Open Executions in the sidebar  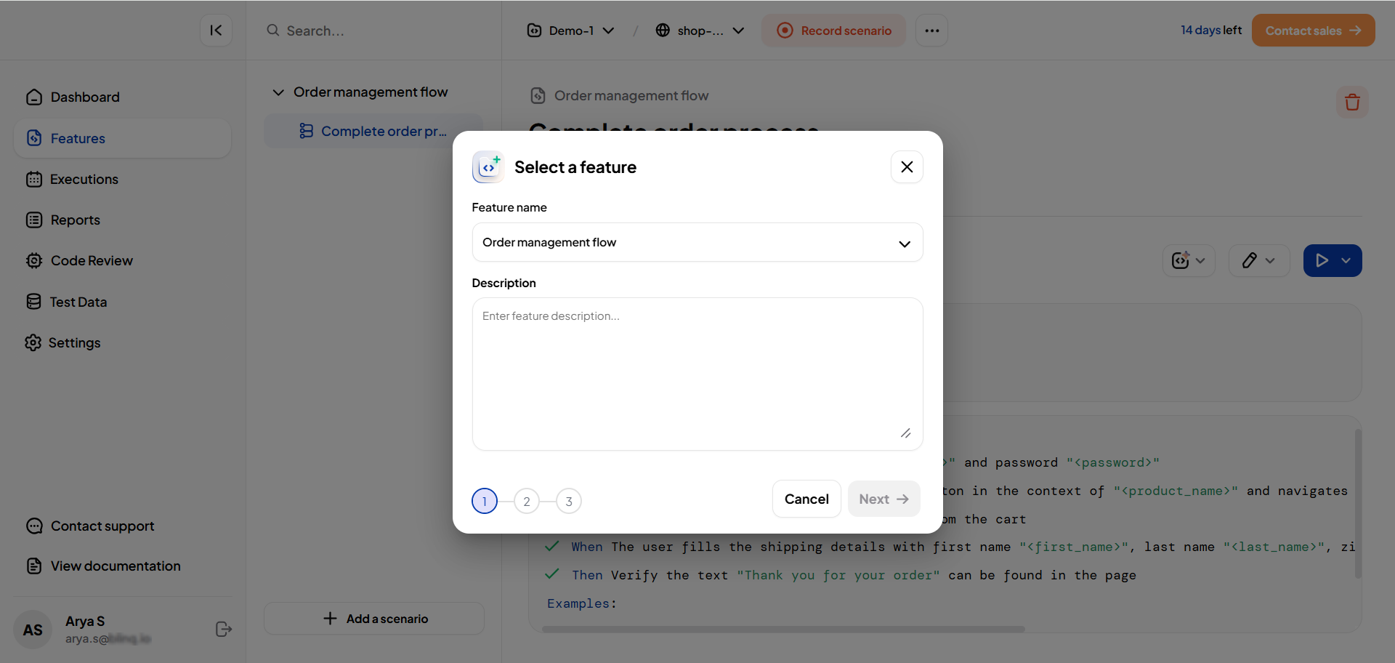coord(84,180)
